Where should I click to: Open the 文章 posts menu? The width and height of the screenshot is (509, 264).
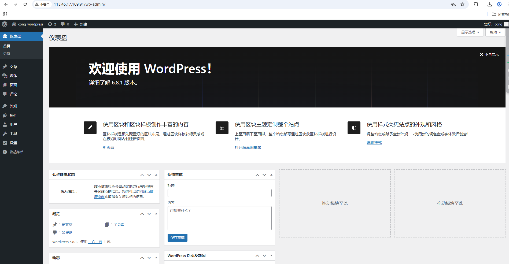pos(21,67)
